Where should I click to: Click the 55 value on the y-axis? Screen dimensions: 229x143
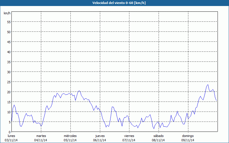pyautogui.click(x=9, y=22)
